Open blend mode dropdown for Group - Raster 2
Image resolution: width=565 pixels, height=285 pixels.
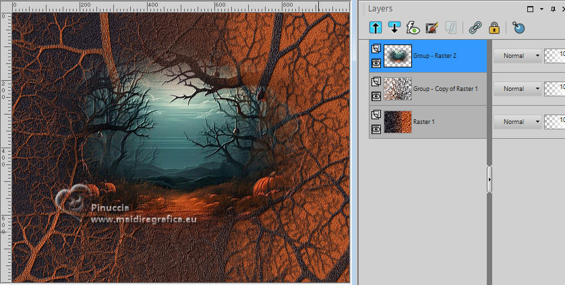coord(517,56)
